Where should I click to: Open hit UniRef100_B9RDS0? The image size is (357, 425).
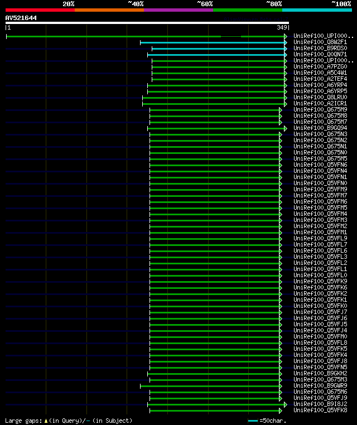click(x=320, y=48)
